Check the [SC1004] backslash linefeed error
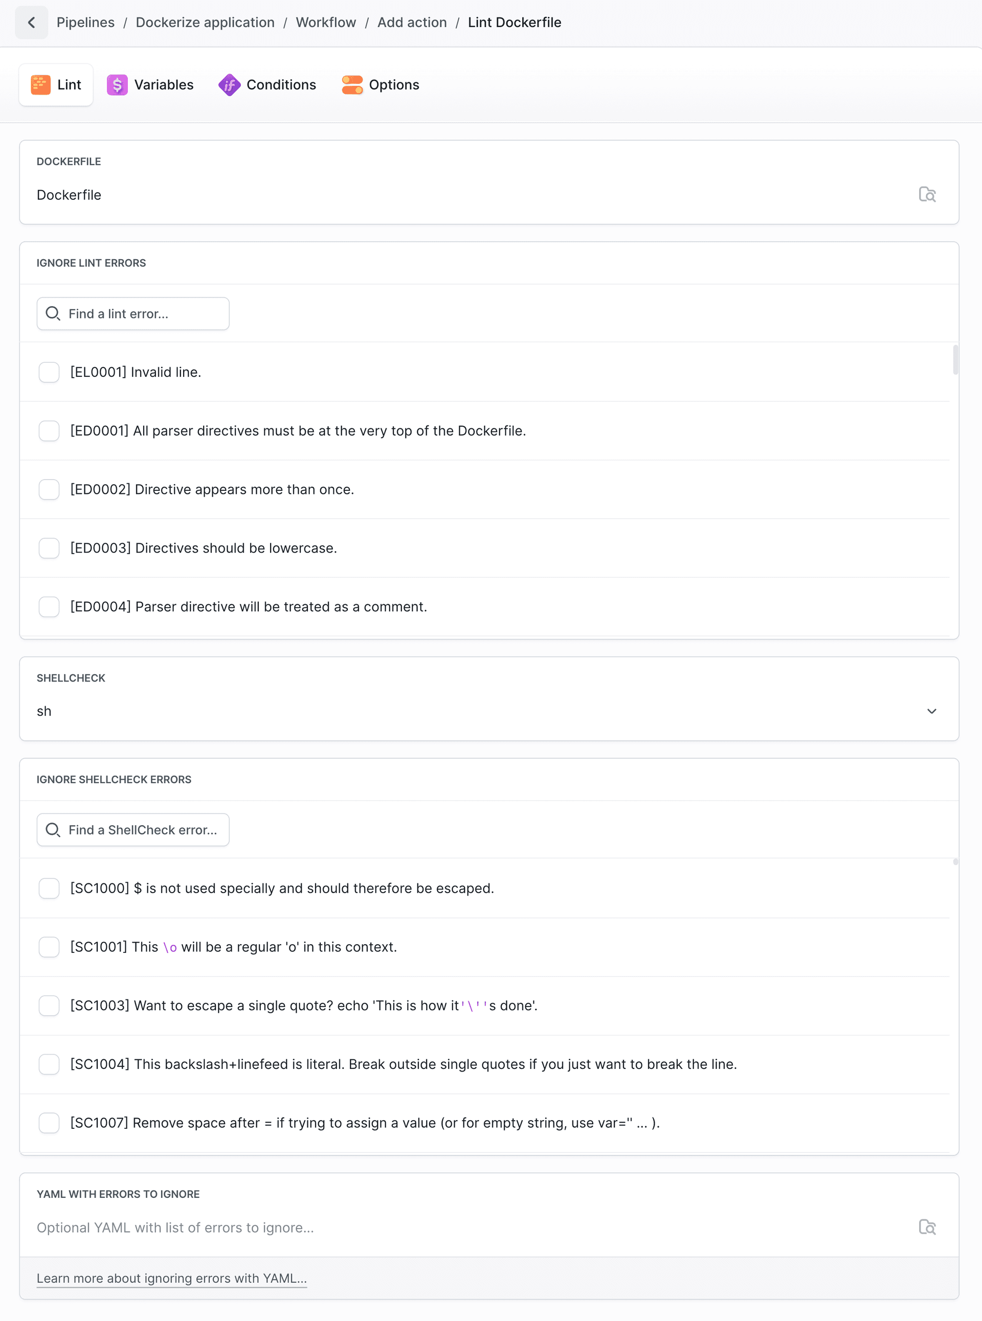Image resolution: width=982 pixels, height=1321 pixels. (x=49, y=1064)
